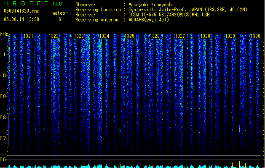The image size is (265, 168).
Task: Click the 1325 time marker
Action: coord(129,36)
